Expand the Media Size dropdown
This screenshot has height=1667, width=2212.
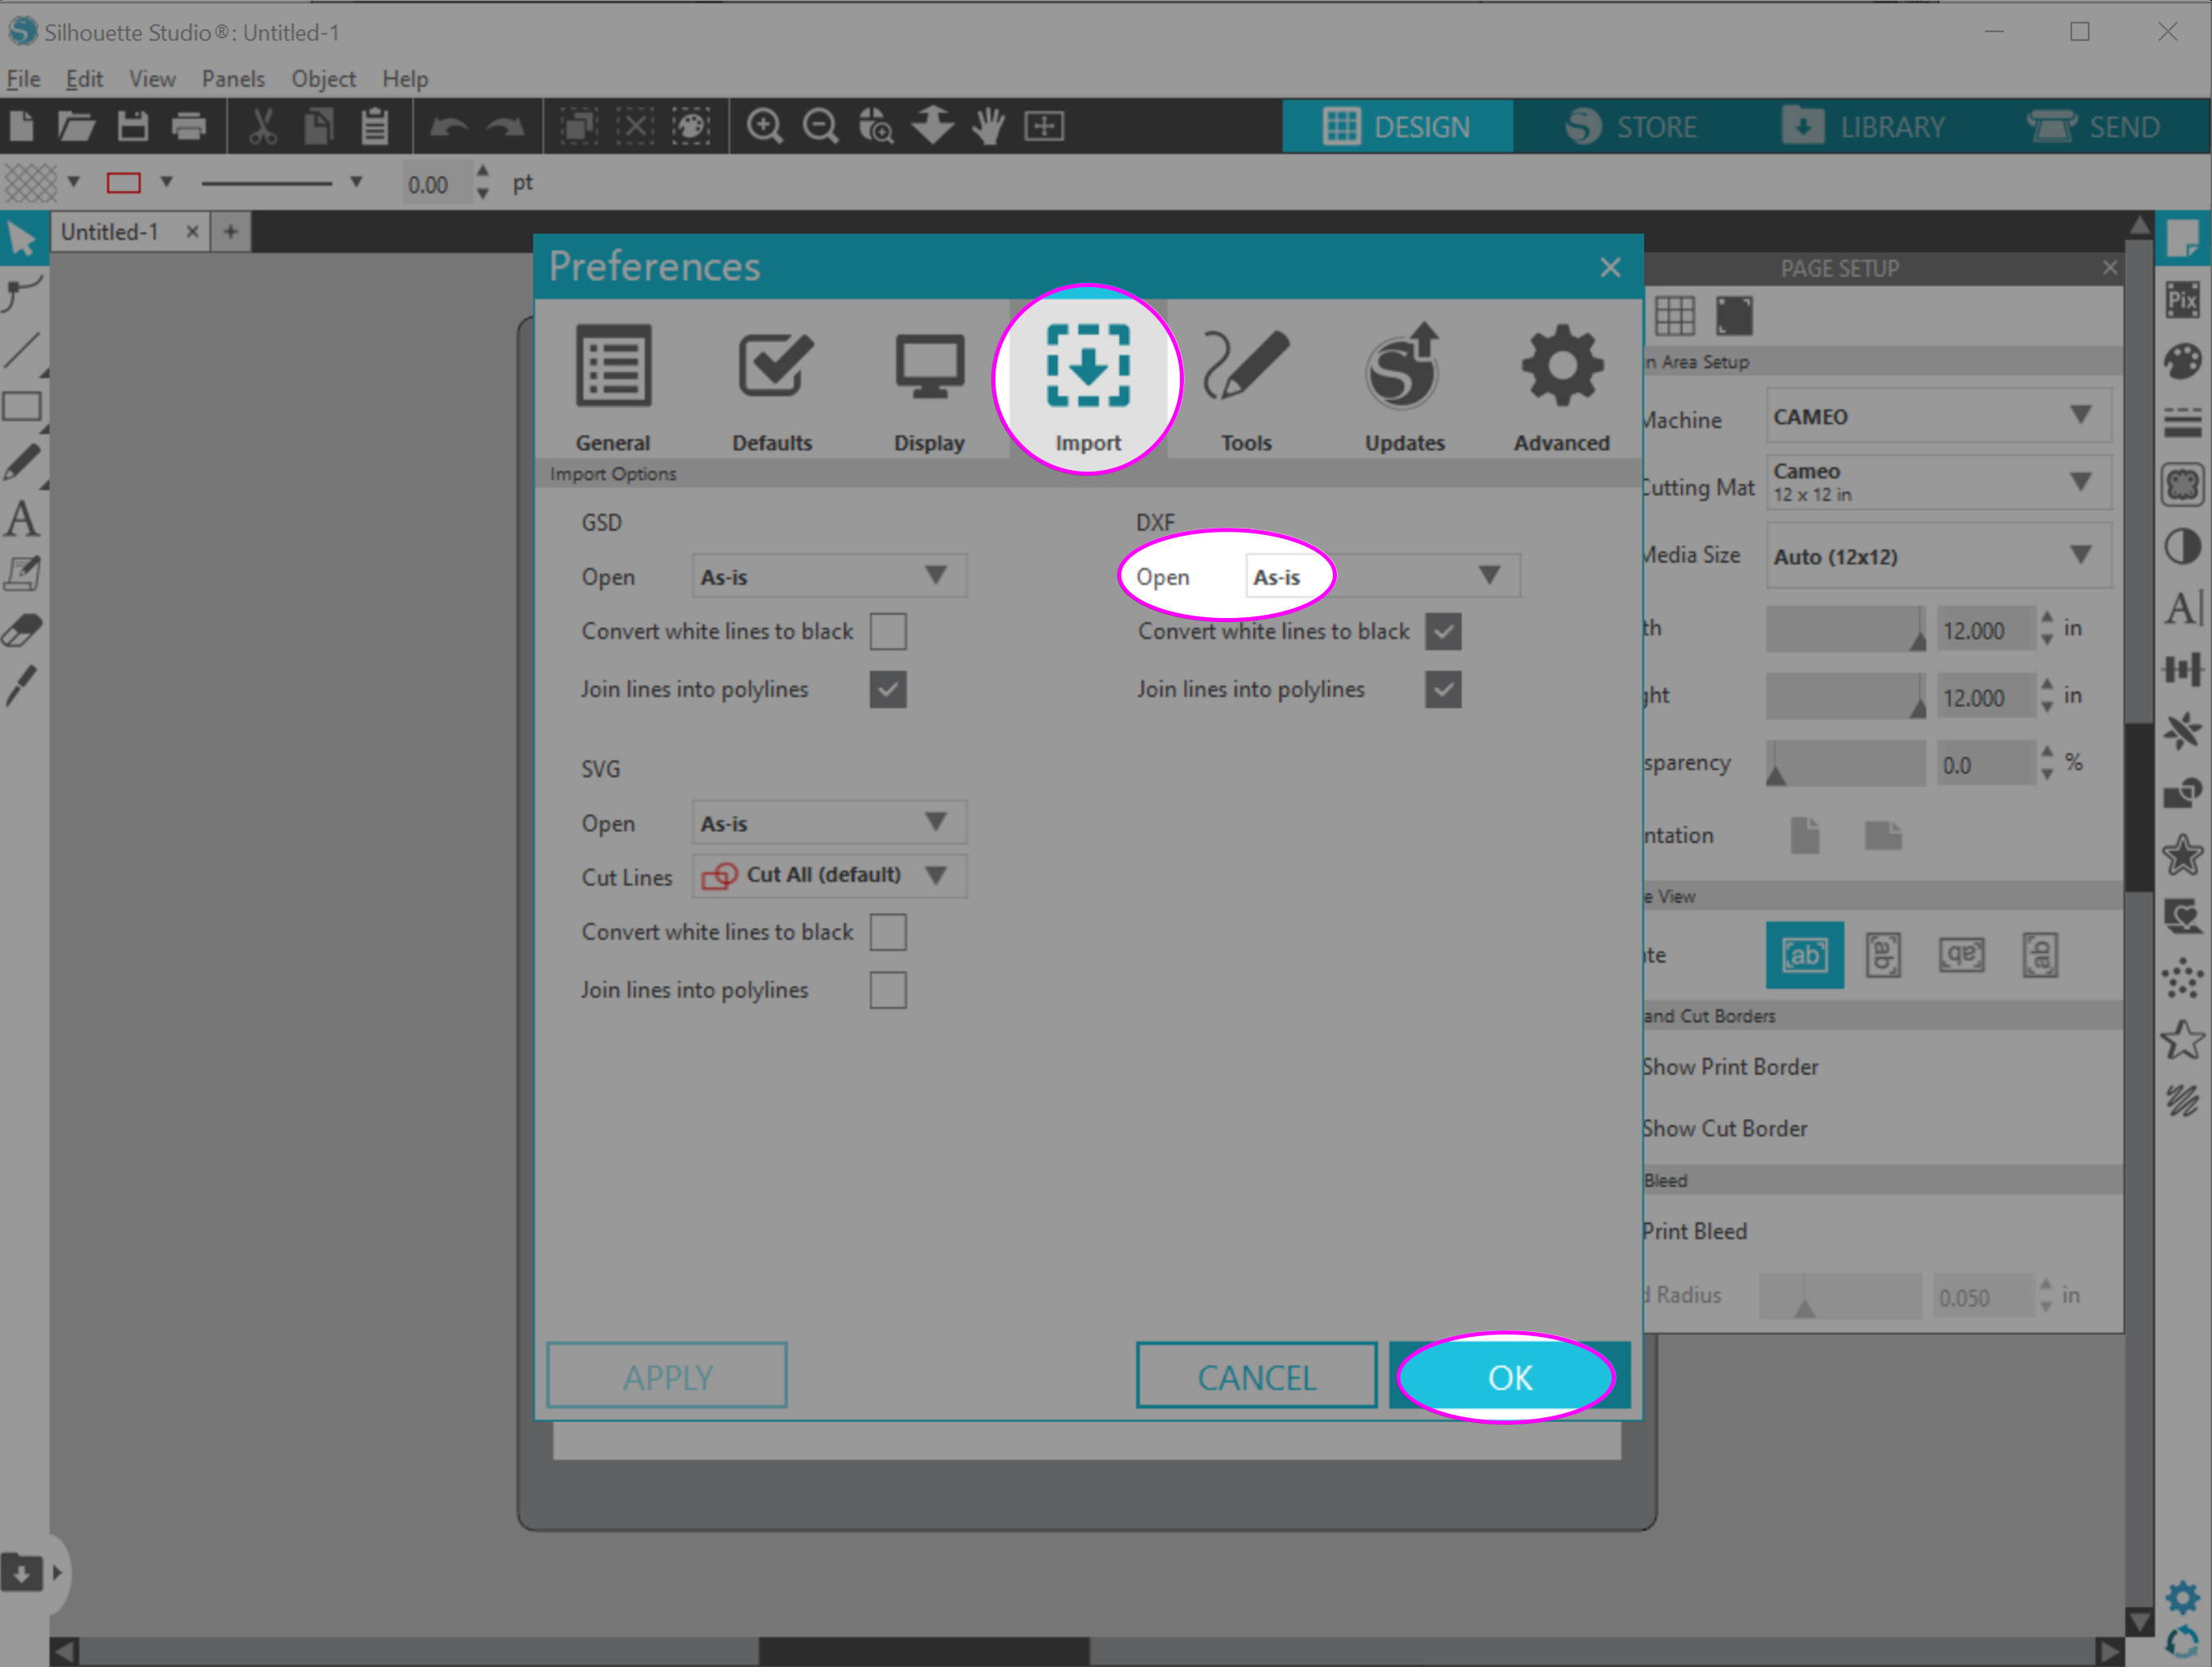coord(1939,556)
